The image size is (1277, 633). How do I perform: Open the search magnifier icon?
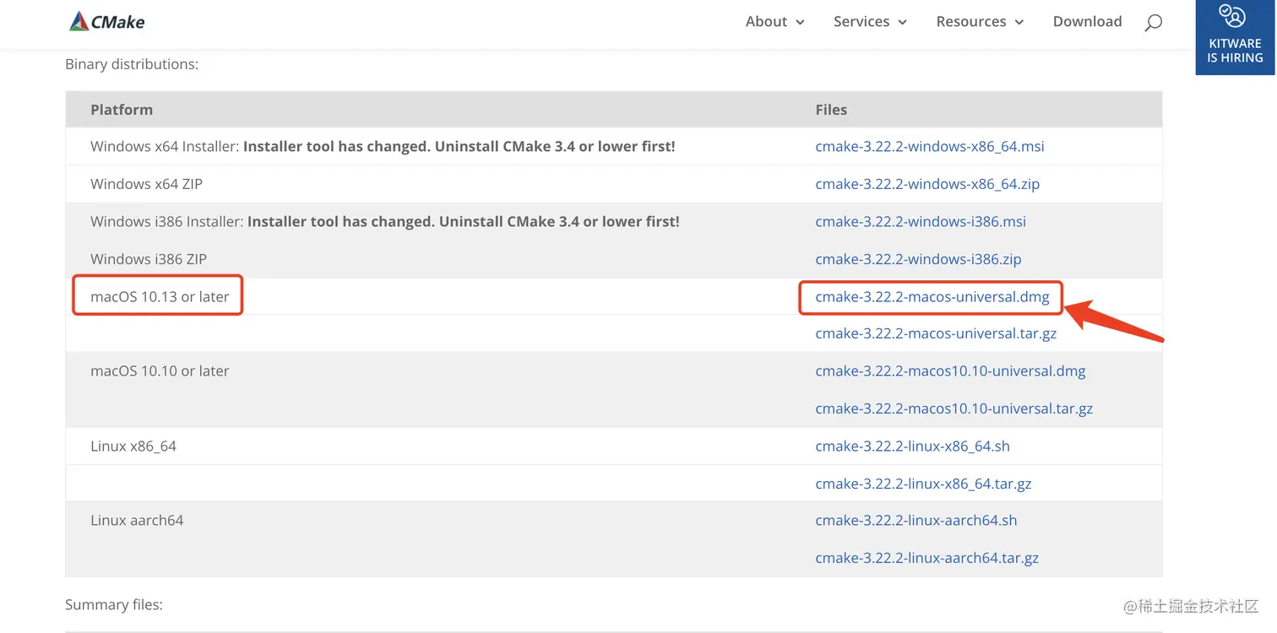pyautogui.click(x=1153, y=23)
